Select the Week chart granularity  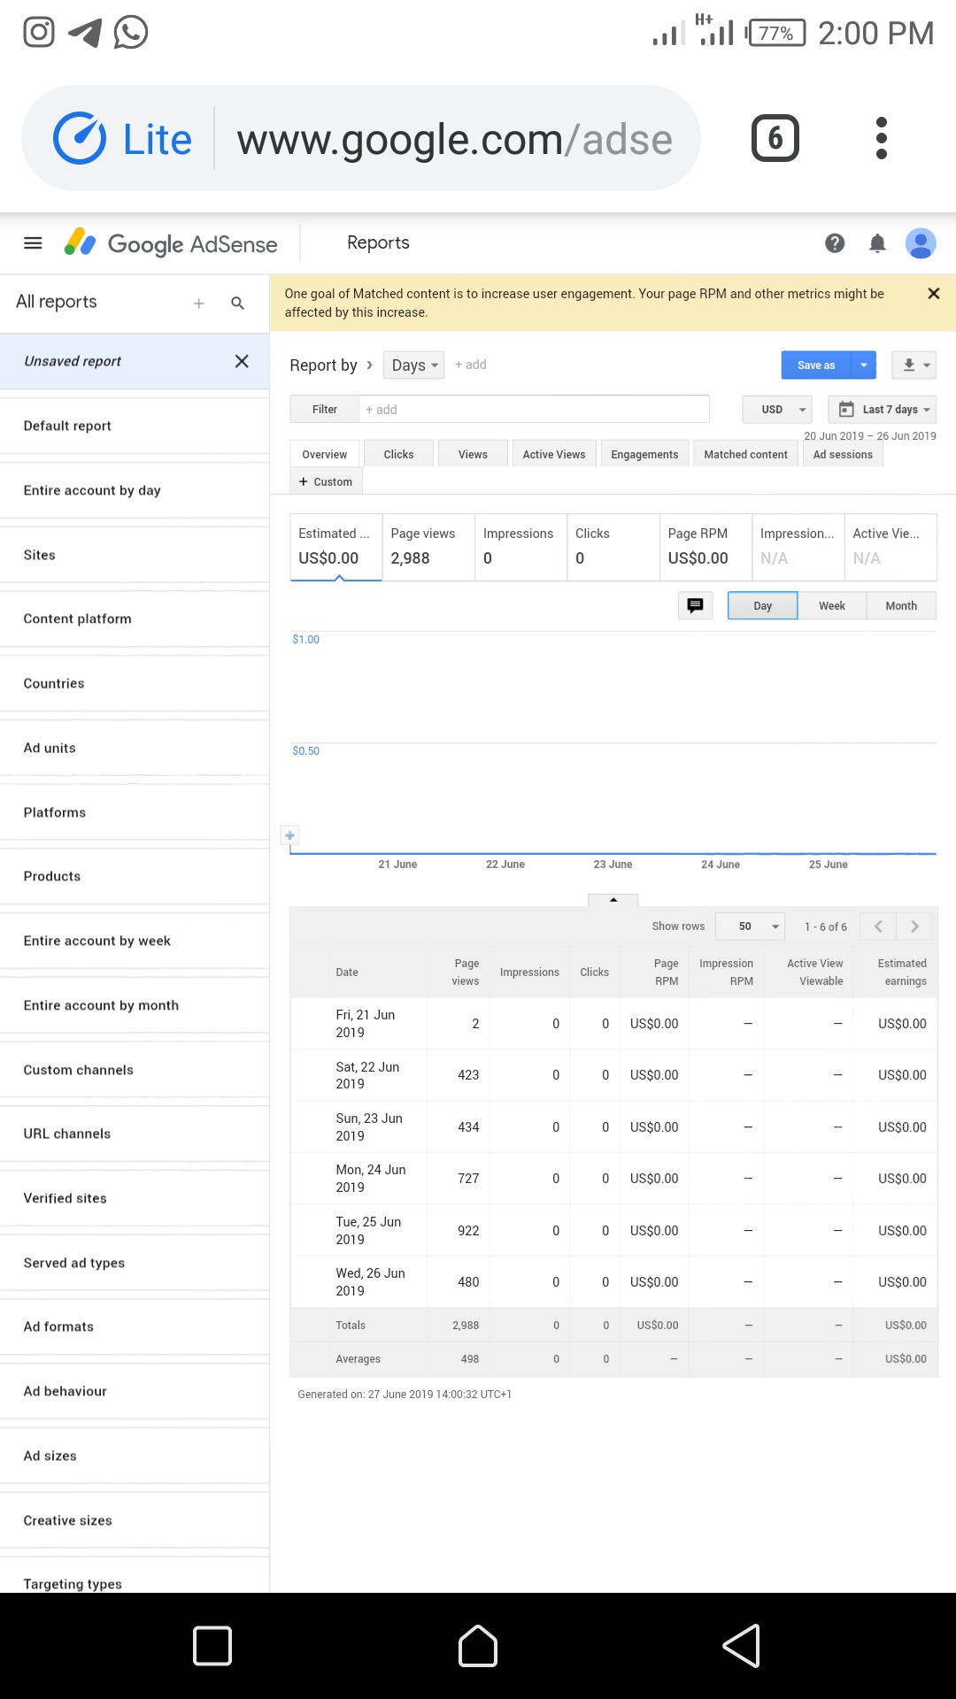tap(832, 606)
